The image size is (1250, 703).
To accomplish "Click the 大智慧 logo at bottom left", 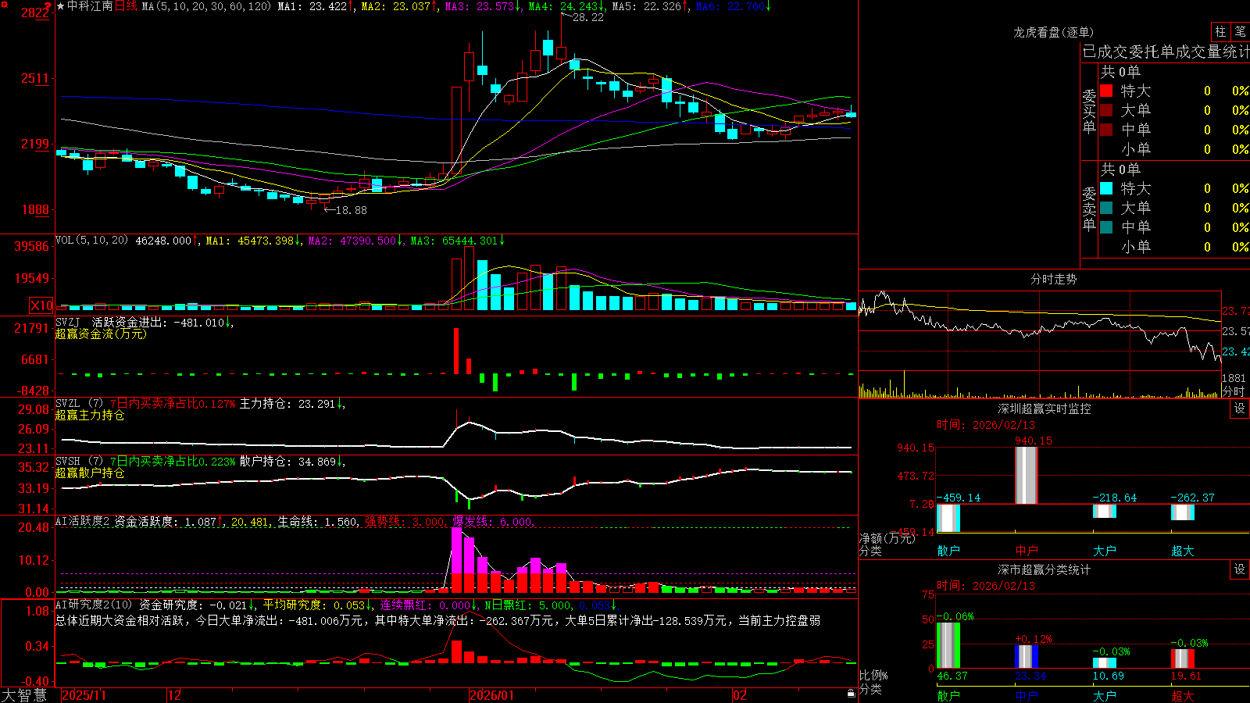I will click(x=24, y=695).
